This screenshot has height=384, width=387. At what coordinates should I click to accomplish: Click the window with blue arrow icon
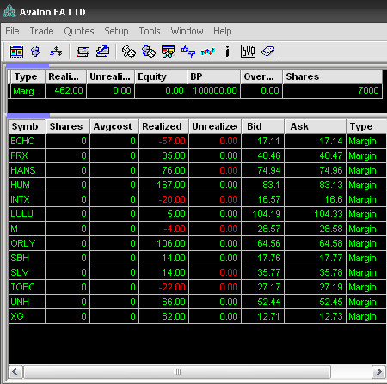103,51
